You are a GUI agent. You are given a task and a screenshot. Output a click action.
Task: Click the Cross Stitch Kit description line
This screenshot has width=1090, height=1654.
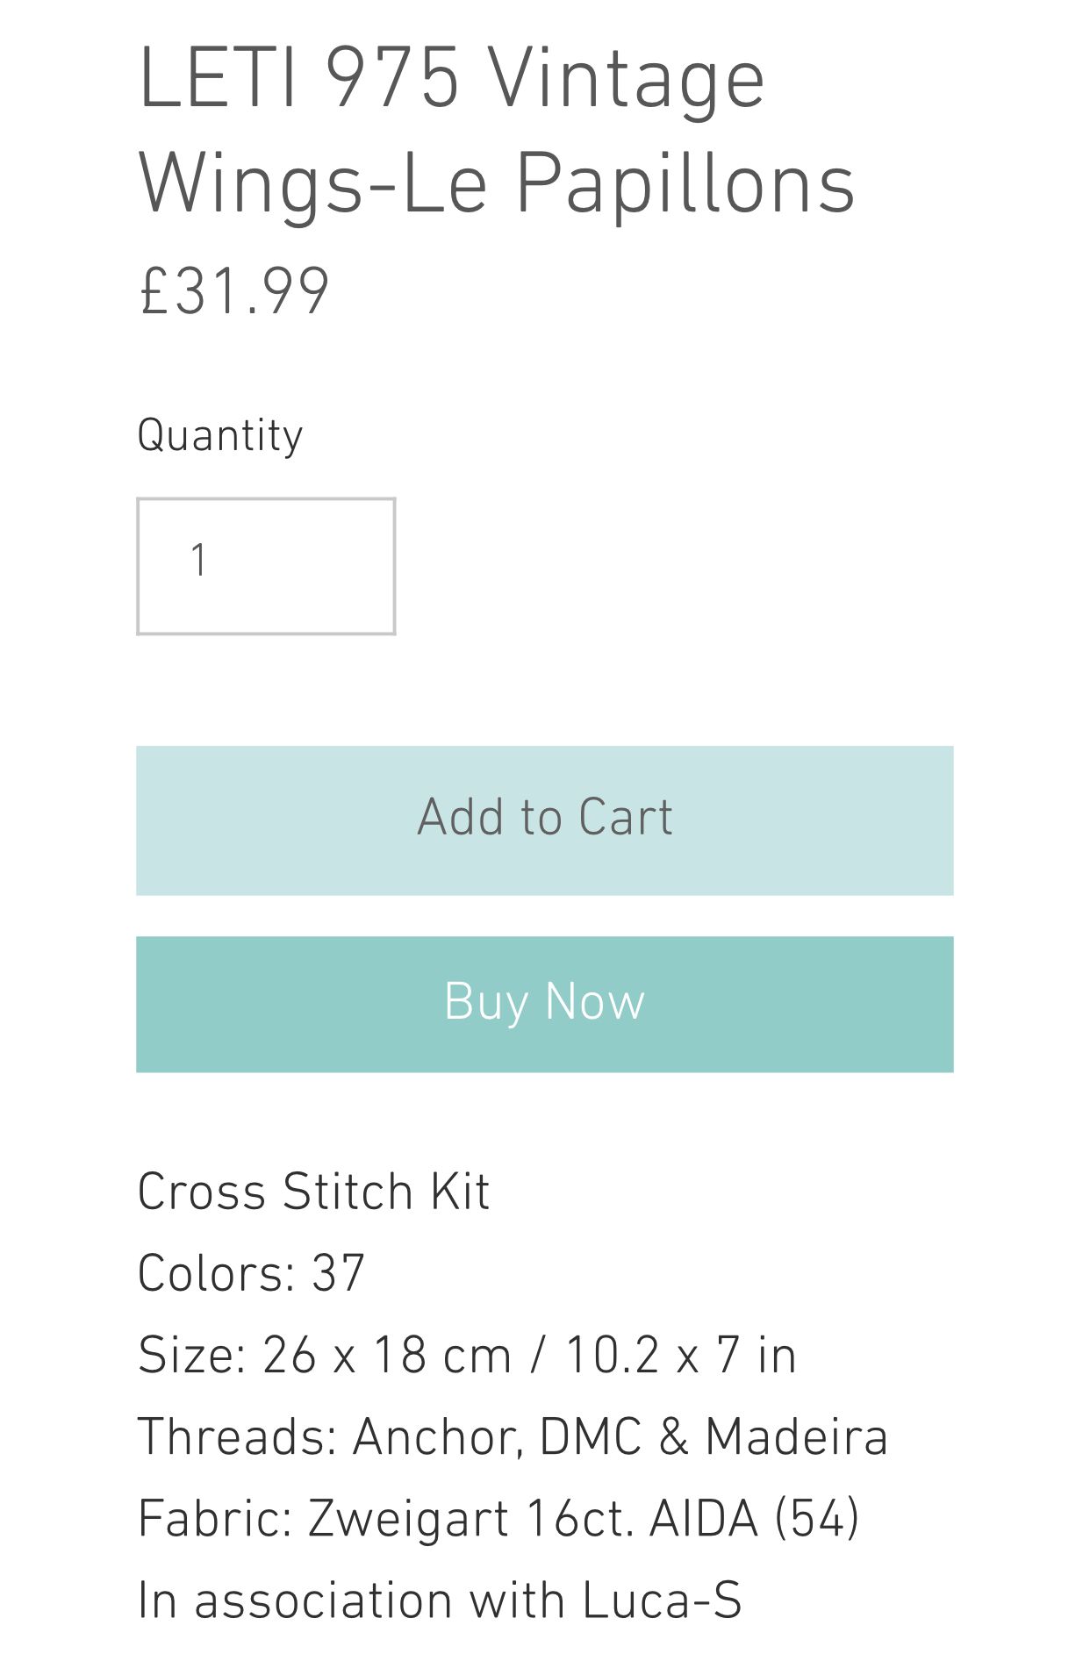[313, 1192]
